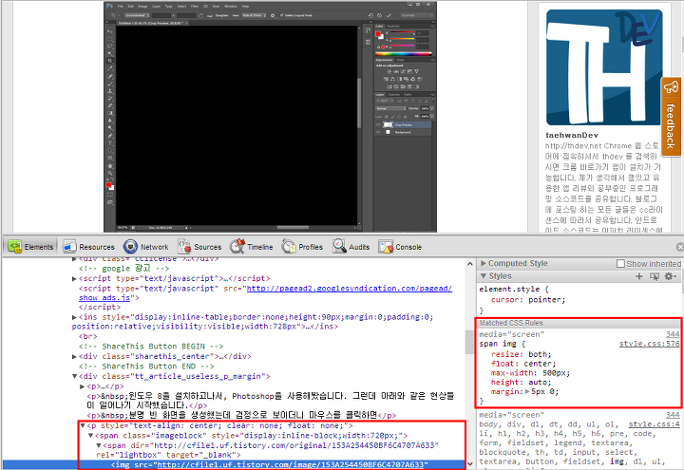Viewport: 684px width, 470px height.
Task: Open the style.css:4 source link
Action: (654, 423)
